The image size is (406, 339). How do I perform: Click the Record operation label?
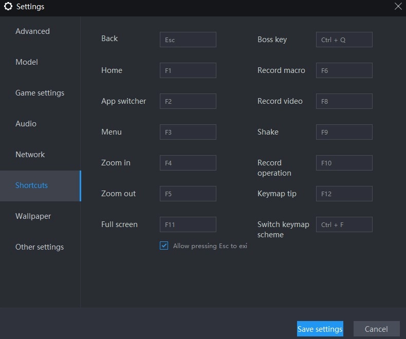coord(274,168)
